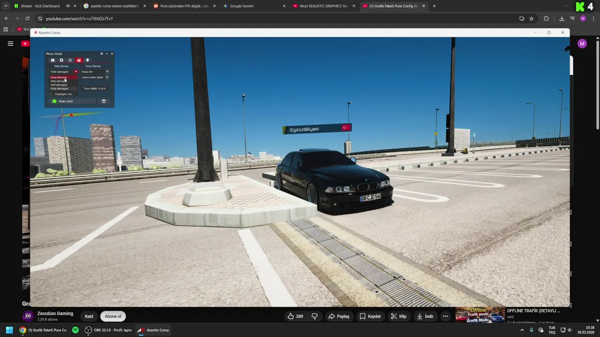Switch to Most REALISTIC GRAPHICS tab

point(323,6)
